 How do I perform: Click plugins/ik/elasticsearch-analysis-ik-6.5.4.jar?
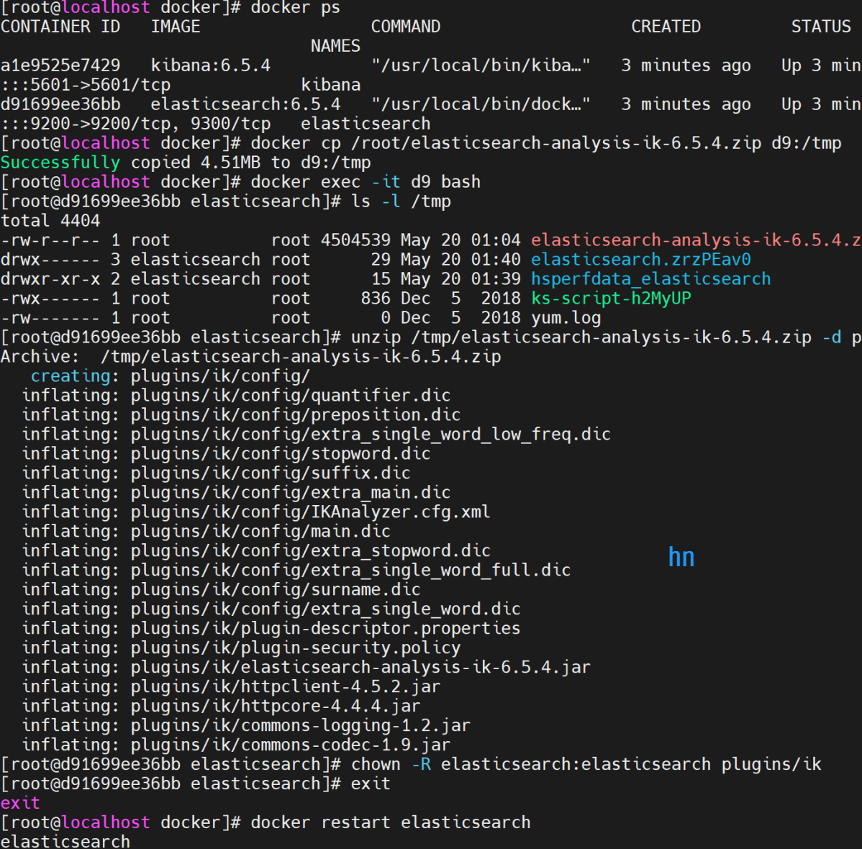click(360, 668)
